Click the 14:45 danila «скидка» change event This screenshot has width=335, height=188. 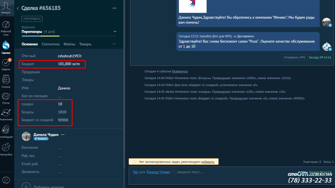click(x=215, y=92)
